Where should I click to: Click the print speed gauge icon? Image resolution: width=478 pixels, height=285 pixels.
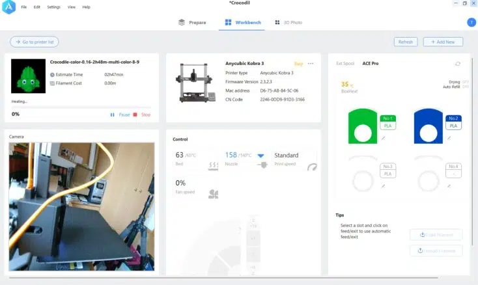pos(312,167)
